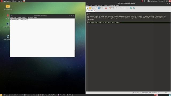
Task: Click the terminal window's vertical scrollbar
Action: [x=75, y=38]
